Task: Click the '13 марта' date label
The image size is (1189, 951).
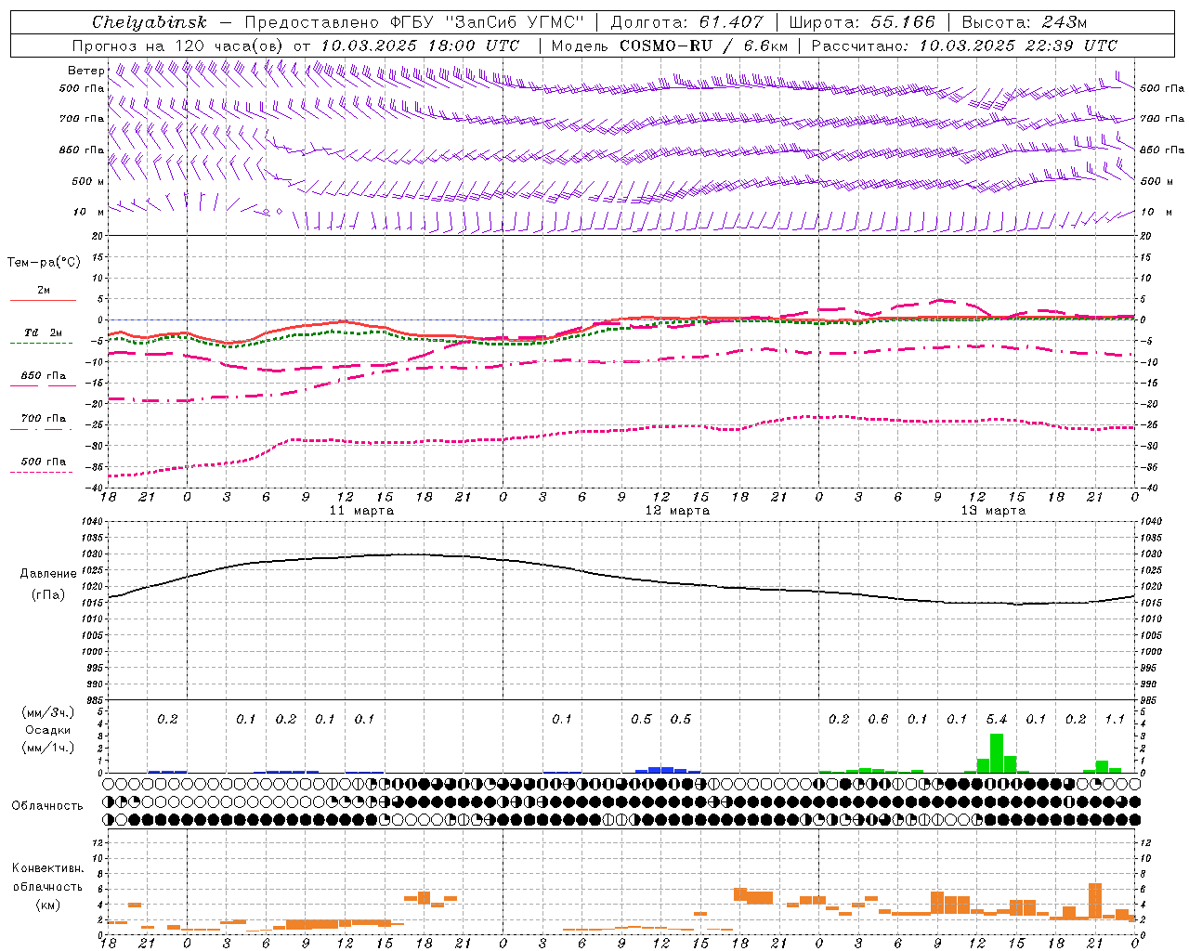Action: pos(994,511)
